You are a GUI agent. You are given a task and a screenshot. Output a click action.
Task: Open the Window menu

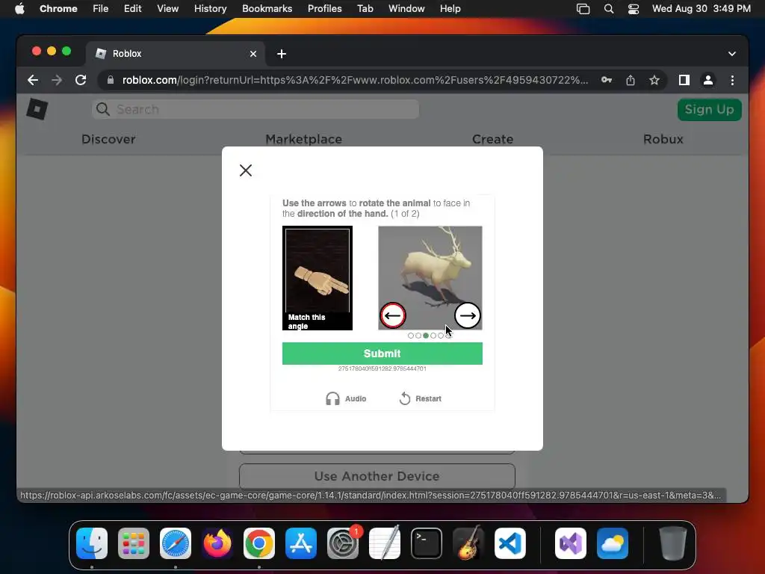[x=406, y=8]
